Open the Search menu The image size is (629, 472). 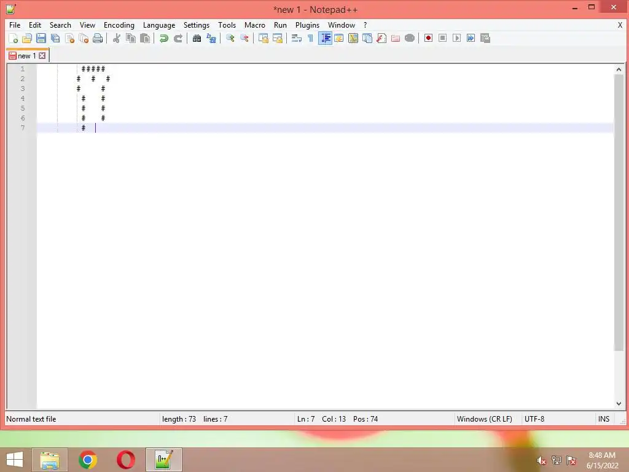[60, 25]
